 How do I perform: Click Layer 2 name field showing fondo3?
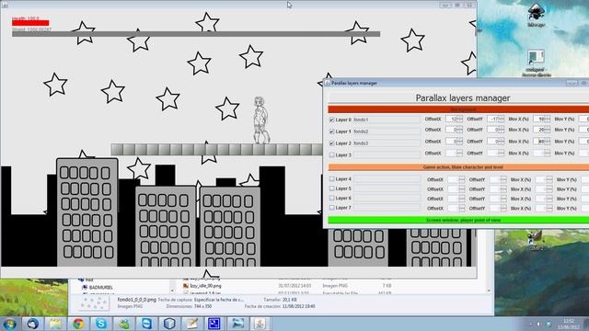click(x=387, y=143)
